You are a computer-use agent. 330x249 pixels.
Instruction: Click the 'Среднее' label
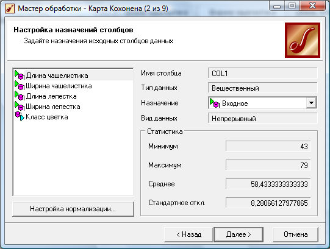click(162, 184)
